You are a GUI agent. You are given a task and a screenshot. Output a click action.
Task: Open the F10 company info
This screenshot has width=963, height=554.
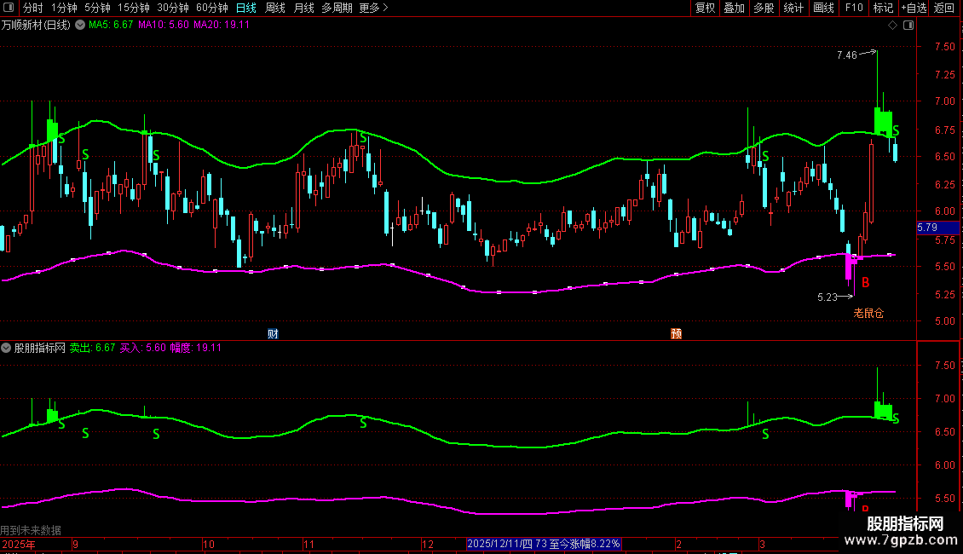854,8
